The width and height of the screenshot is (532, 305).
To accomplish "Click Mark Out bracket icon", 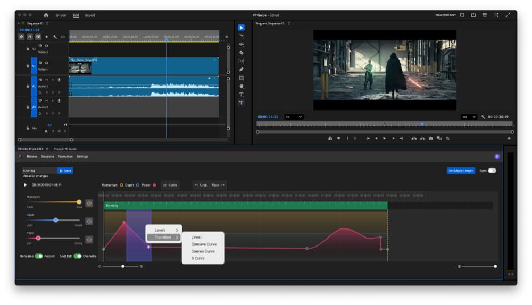I will tap(355, 138).
